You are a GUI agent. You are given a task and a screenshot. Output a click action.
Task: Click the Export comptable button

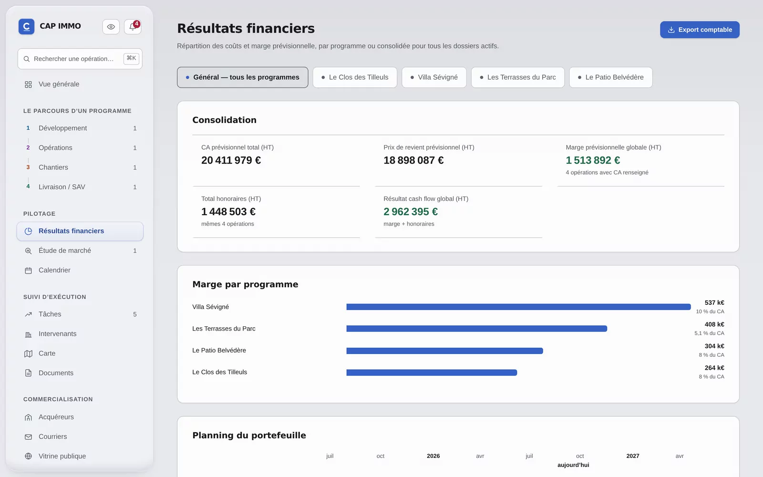[x=700, y=30]
